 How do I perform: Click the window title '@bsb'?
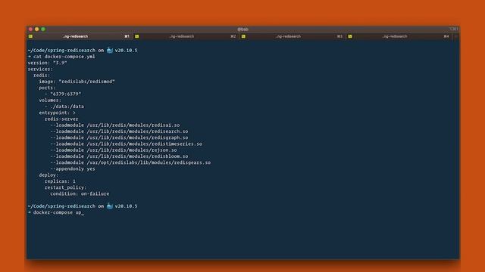coord(242,29)
